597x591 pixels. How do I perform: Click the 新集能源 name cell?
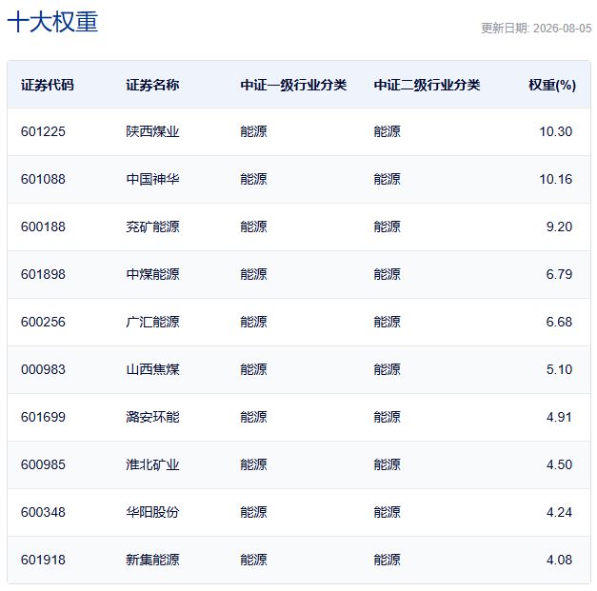click(152, 560)
